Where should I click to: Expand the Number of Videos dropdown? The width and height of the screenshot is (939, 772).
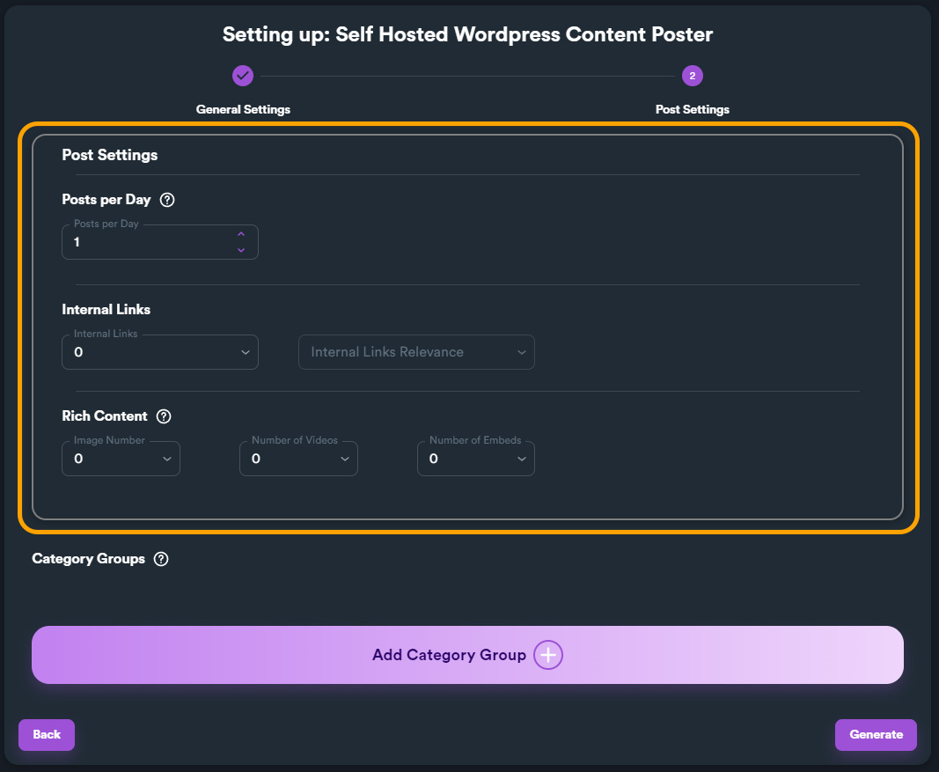pyautogui.click(x=298, y=459)
